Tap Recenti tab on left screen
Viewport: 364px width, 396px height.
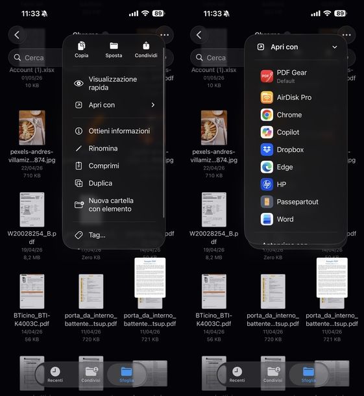coord(55,375)
